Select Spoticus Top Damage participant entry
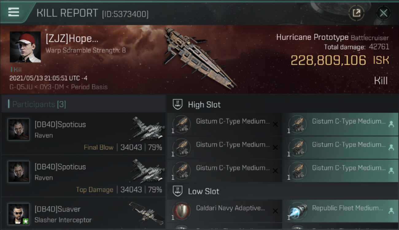The height and width of the screenshot is (230, 399). click(83, 176)
